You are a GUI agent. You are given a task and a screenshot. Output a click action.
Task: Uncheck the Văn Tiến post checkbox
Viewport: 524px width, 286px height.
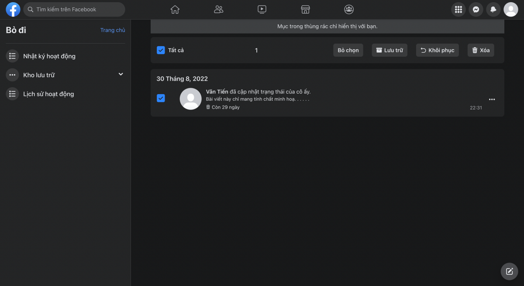point(161,98)
